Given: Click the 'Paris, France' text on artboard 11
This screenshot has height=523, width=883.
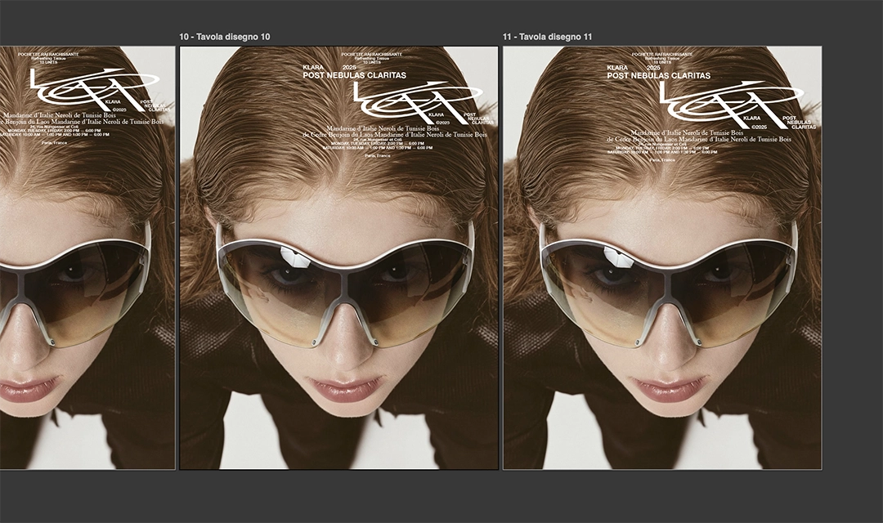Looking at the screenshot, I should [663, 161].
